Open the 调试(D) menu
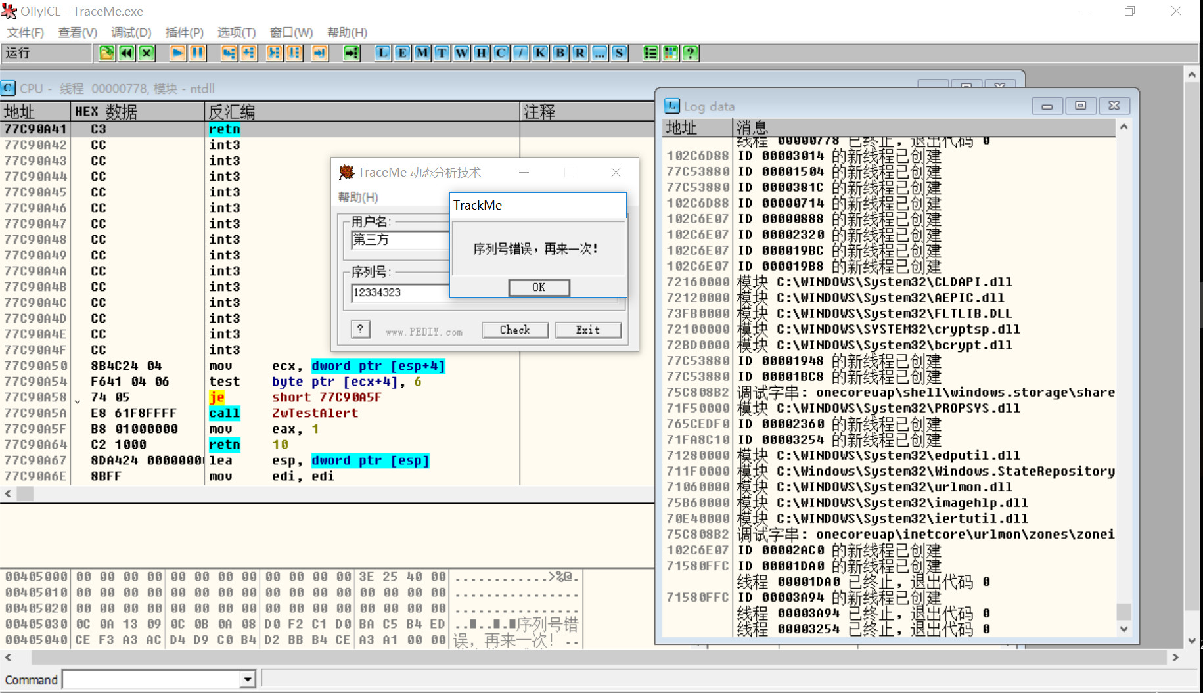1203x693 pixels. [131, 32]
